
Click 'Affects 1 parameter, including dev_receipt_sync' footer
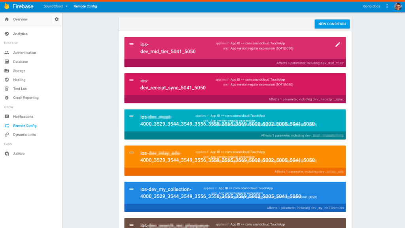tap(306, 99)
